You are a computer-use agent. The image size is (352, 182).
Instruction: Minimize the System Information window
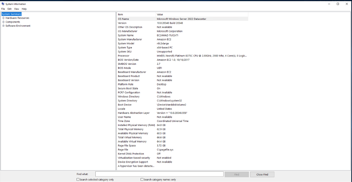click(x=329, y=4)
